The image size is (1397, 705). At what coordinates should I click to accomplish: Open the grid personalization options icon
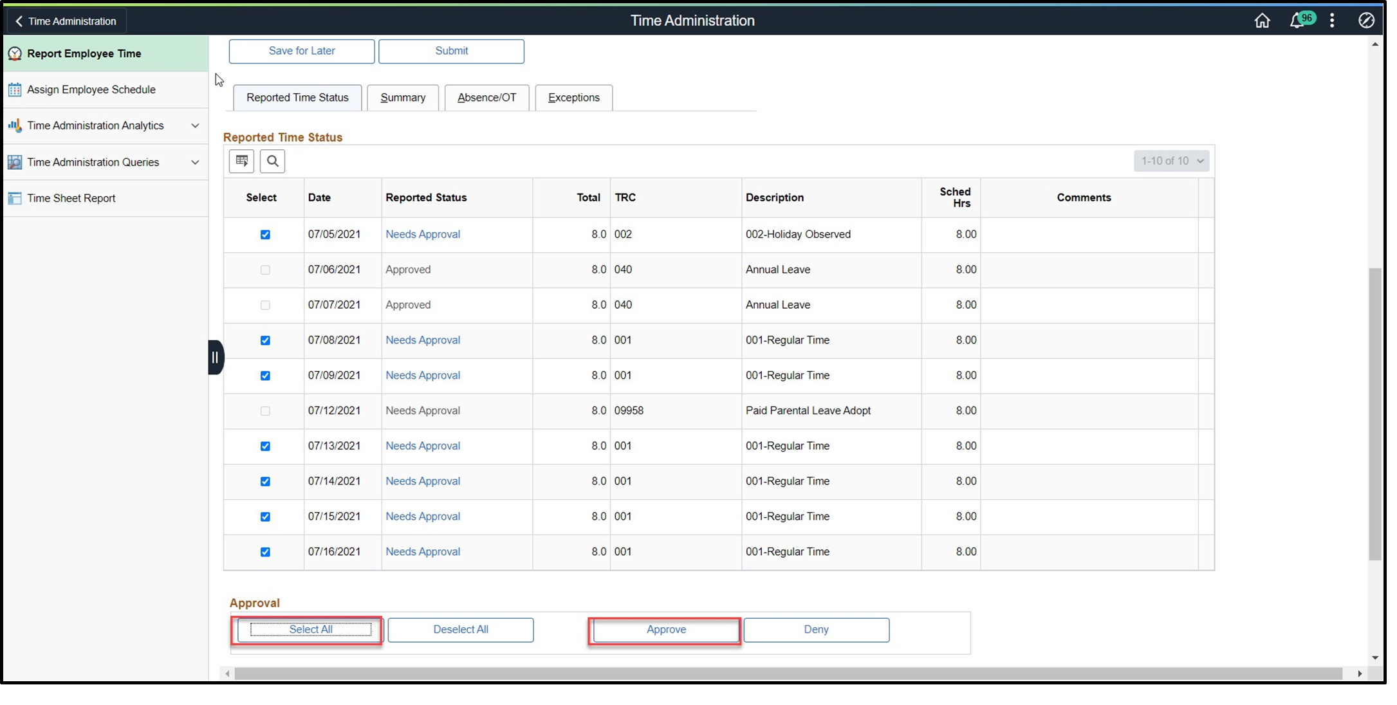coord(241,161)
